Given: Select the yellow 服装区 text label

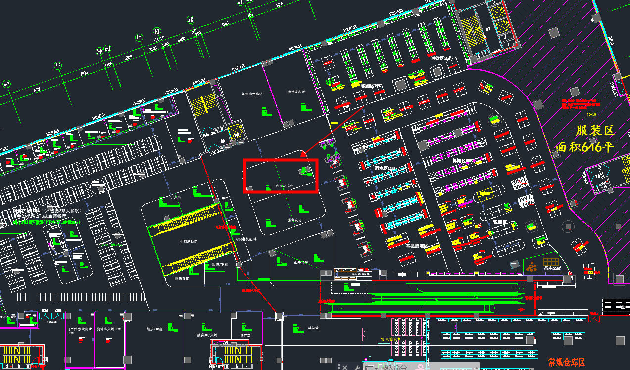Looking at the screenshot, I should tap(595, 131).
